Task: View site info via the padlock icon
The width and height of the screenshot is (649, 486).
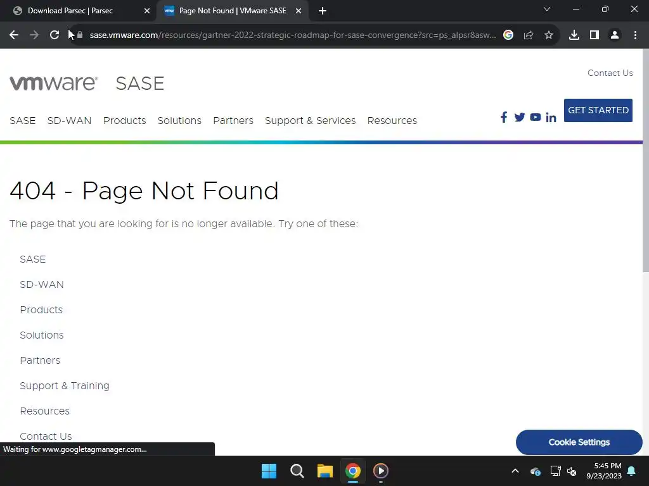Action: [x=80, y=35]
